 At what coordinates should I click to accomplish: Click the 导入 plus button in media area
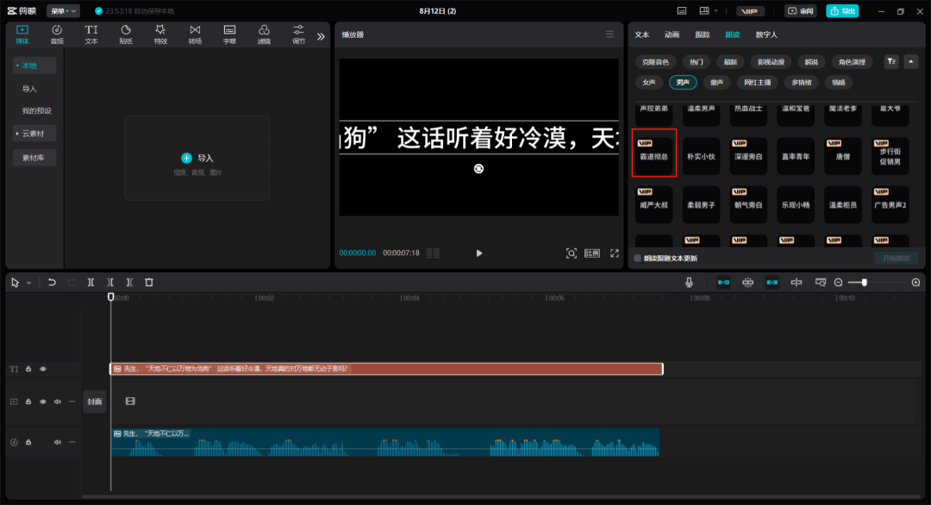[x=186, y=158]
